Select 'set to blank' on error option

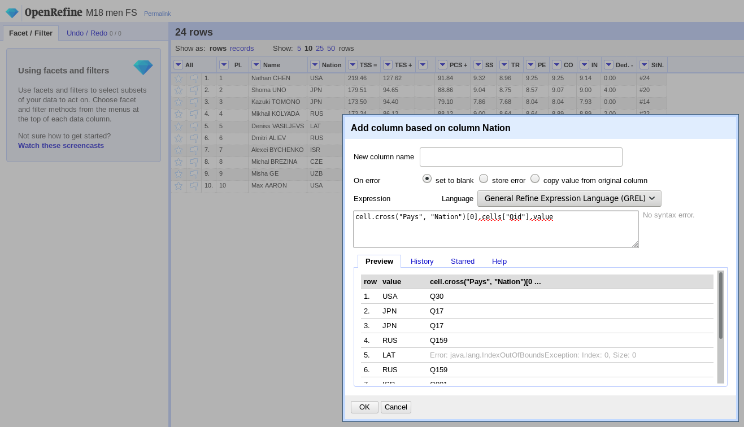click(x=427, y=178)
